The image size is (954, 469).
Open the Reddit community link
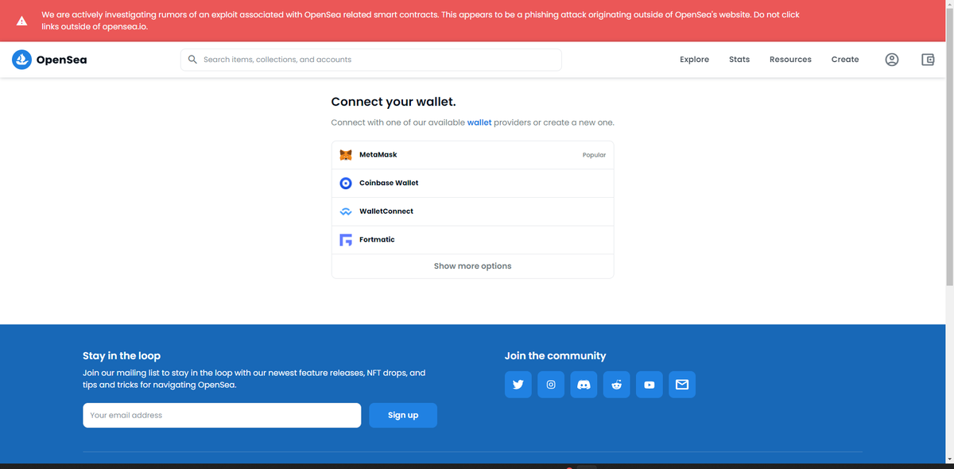point(616,385)
